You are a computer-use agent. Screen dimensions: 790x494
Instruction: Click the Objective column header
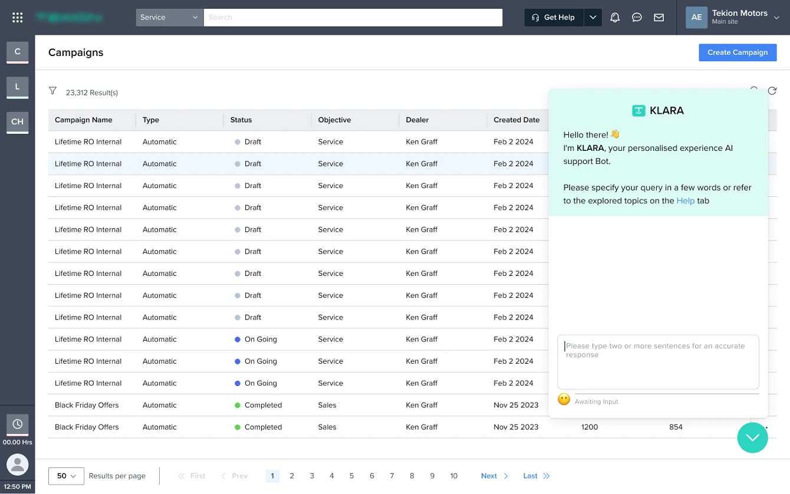pyautogui.click(x=334, y=120)
